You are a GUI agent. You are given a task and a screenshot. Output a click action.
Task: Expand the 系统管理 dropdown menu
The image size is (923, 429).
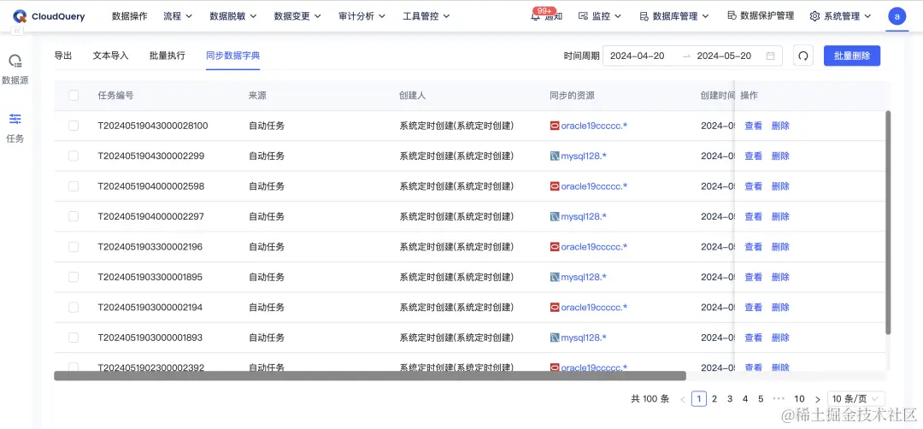tap(841, 16)
